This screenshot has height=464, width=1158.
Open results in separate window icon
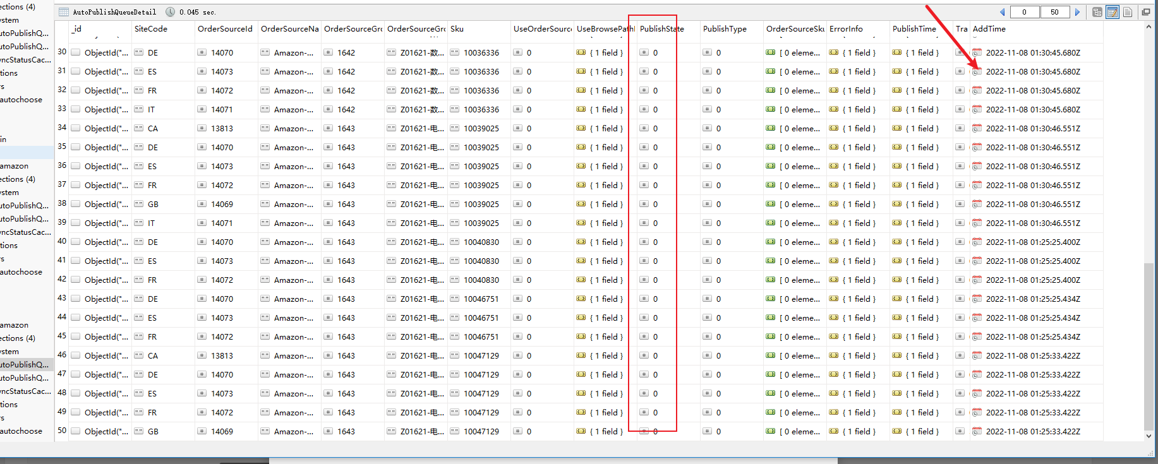click(1145, 12)
